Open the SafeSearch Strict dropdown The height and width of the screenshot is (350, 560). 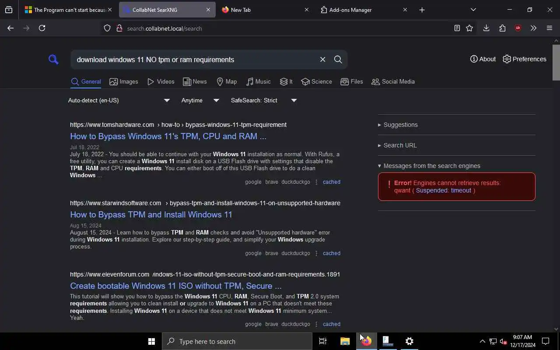[x=264, y=100]
